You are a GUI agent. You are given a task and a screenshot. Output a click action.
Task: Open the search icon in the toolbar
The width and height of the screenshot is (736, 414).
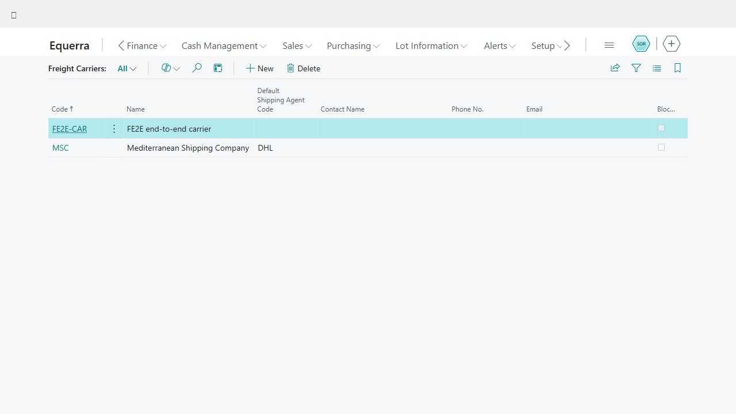[197, 68]
